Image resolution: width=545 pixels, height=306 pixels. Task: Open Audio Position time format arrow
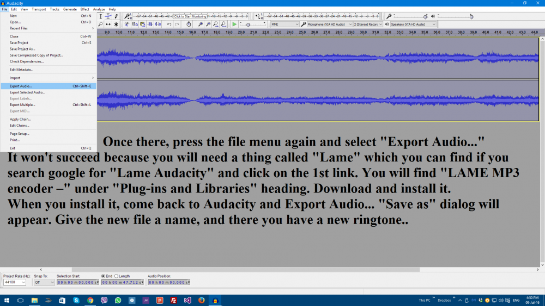(x=189, y=283)
